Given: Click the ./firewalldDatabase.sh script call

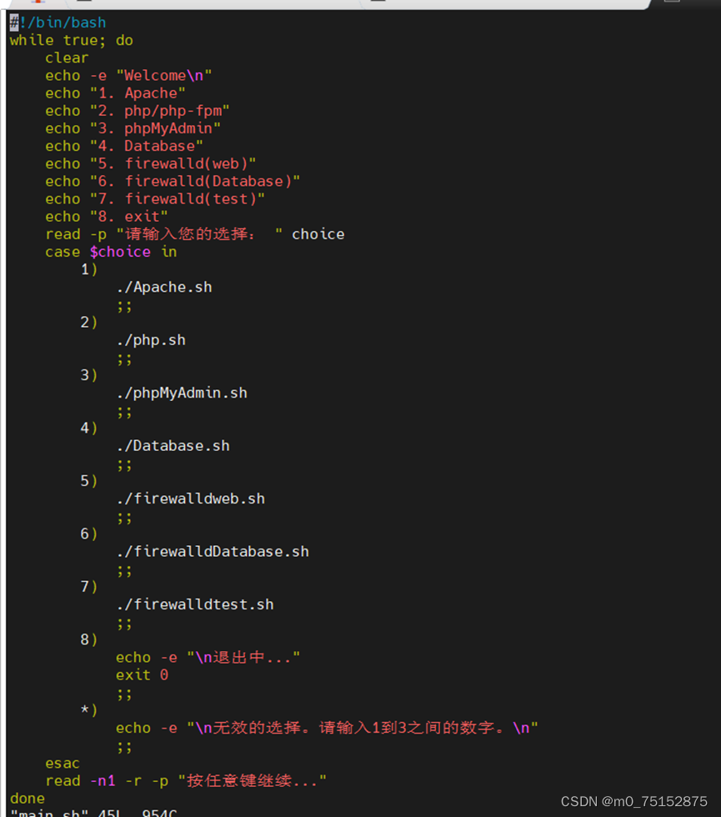Looking at the screenshot, I should point(213,551).
